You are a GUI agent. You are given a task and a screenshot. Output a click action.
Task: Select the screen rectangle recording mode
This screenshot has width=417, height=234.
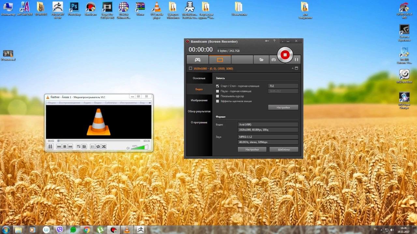coord(220,60)
